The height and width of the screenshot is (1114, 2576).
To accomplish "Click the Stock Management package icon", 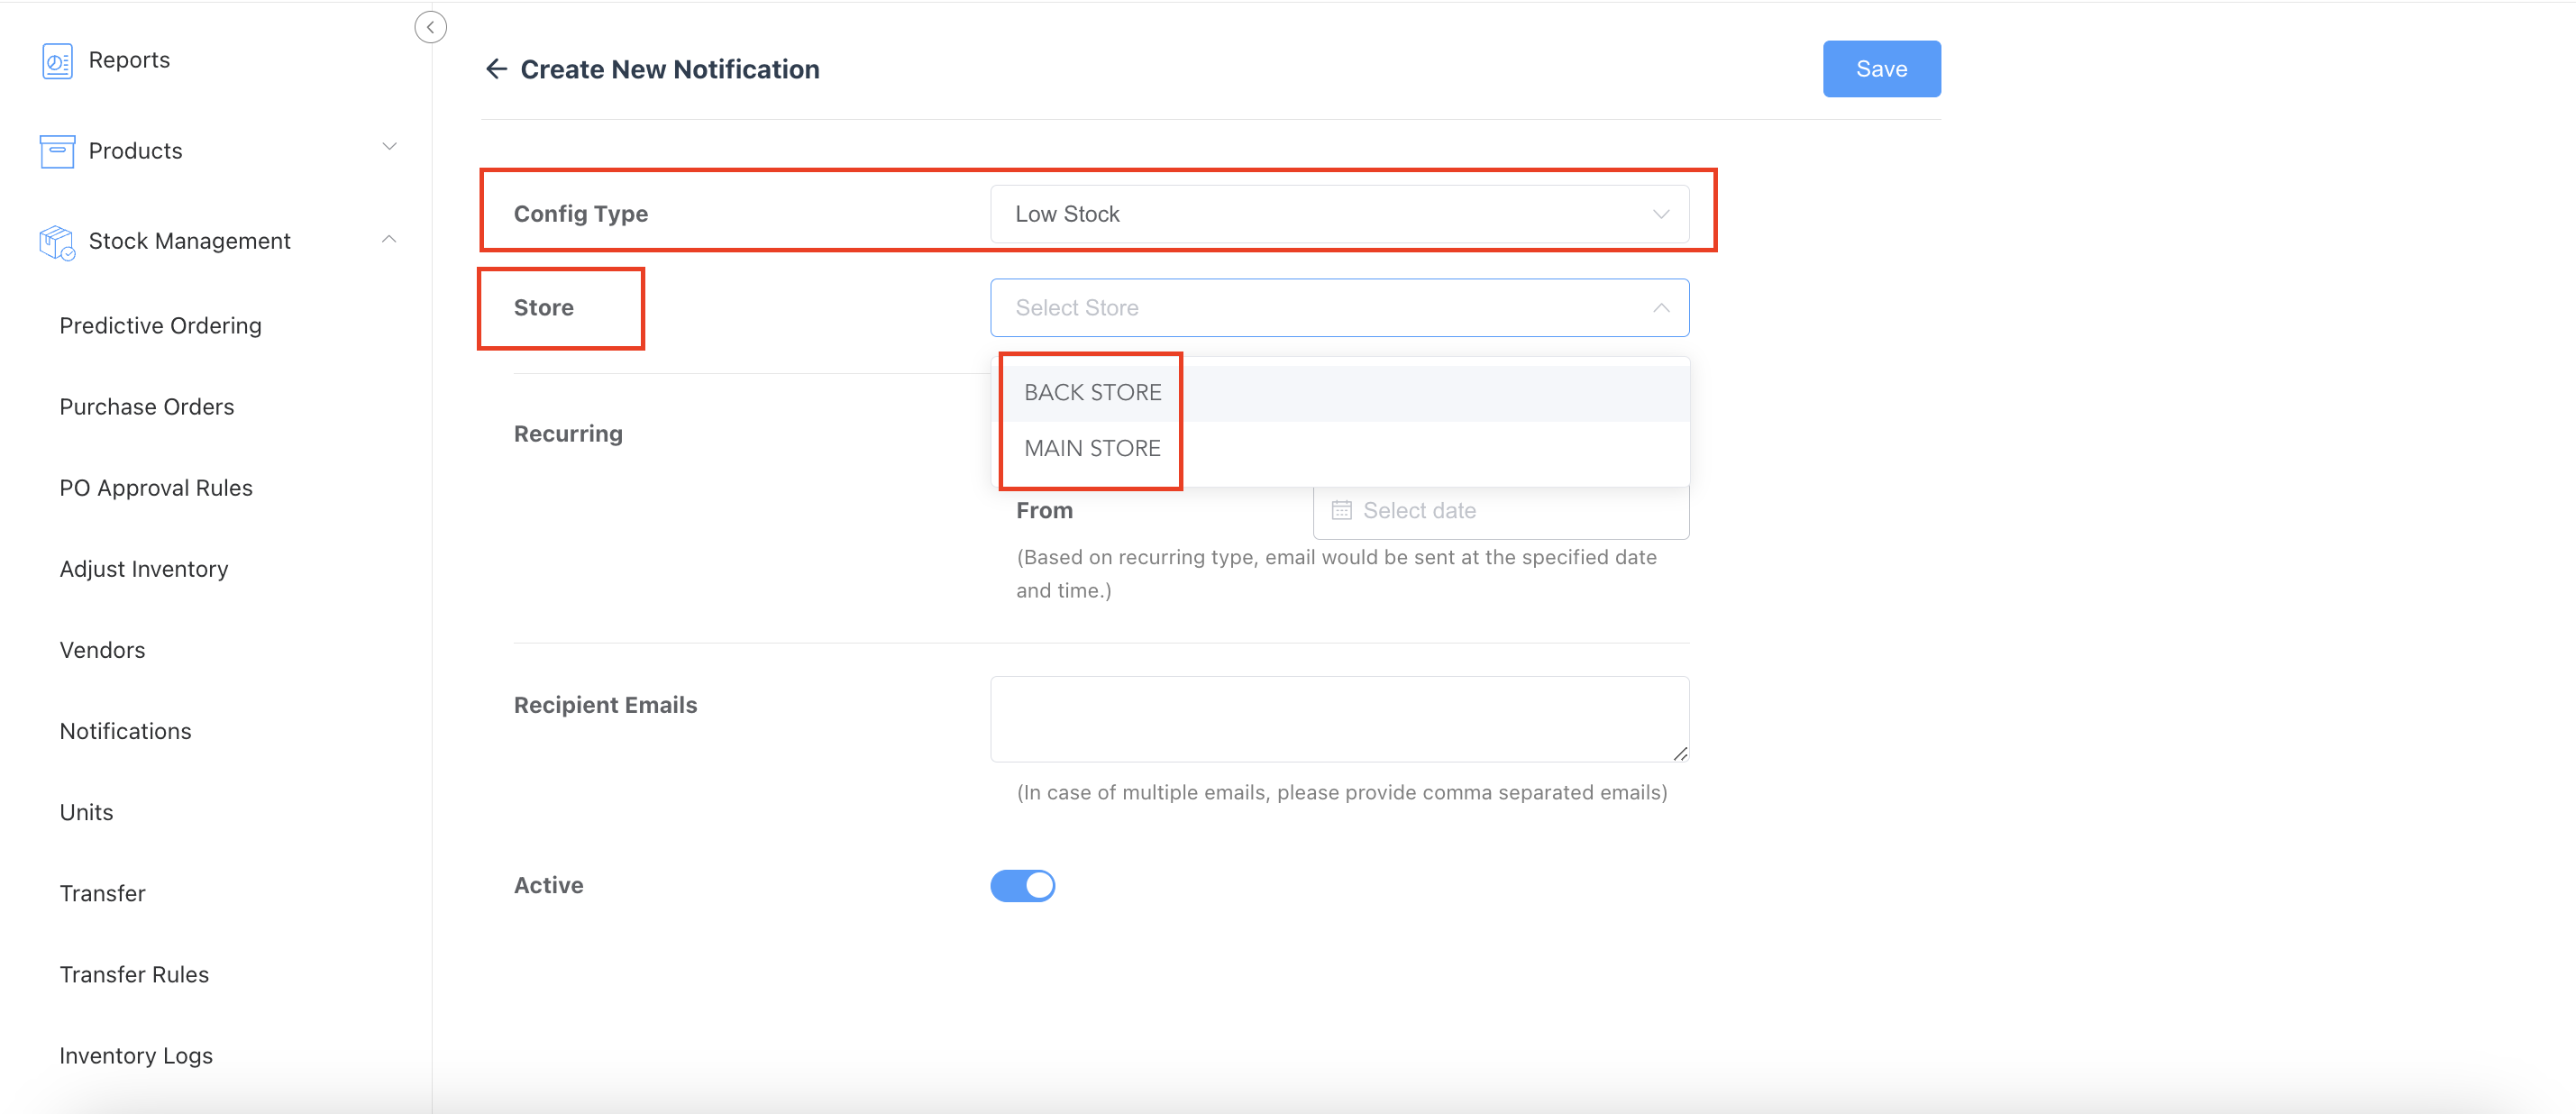I will click(57, 242).
